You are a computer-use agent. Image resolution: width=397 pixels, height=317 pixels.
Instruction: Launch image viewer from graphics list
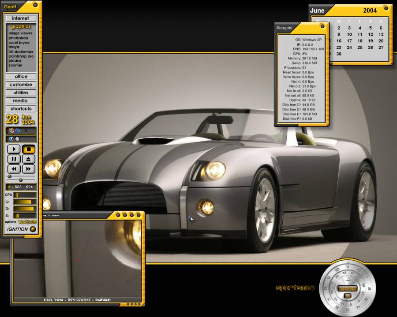(20, 33)
